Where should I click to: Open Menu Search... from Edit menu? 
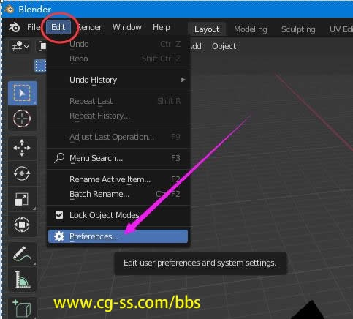(x=118, y=158)
